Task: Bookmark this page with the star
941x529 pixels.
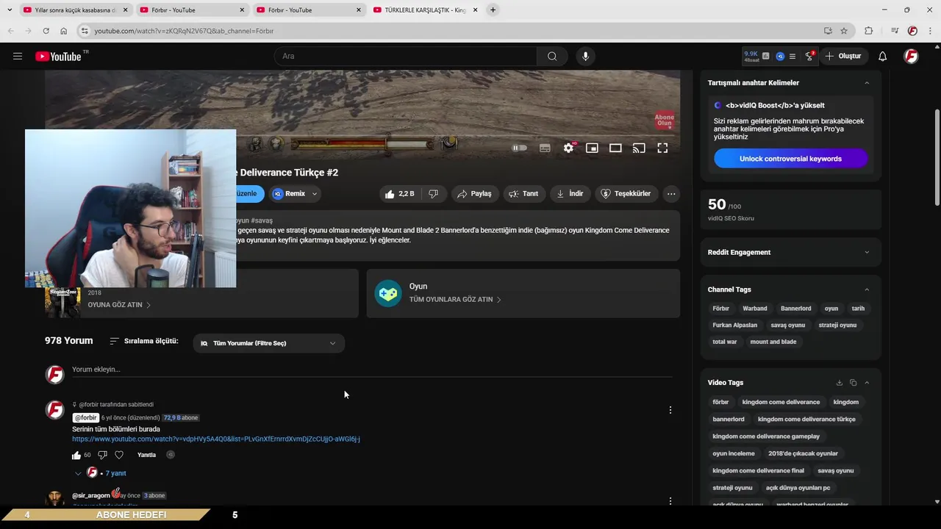Action: pyautogui.click(x=844, y=31)
